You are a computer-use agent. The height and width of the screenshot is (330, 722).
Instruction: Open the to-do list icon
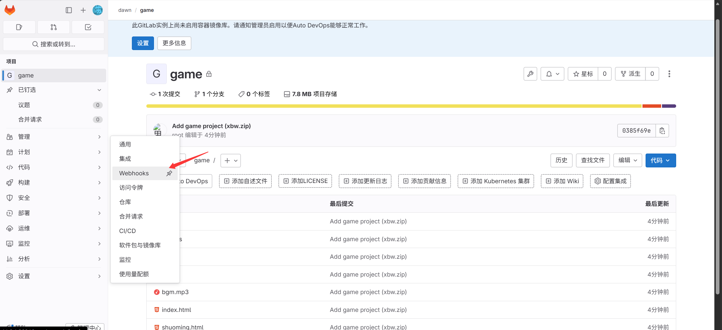[88, 27]
